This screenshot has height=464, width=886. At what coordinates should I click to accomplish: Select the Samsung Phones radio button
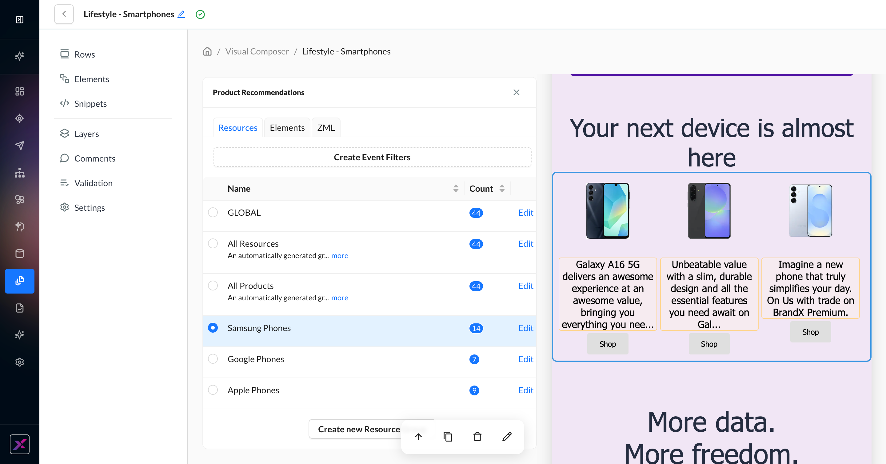[213, 328]
